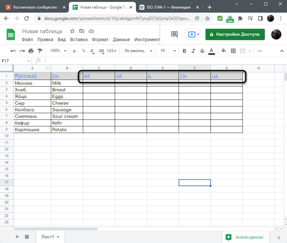Toggle strikethrough formatting
Screen dimensions: 287x243
pos(202,51)
